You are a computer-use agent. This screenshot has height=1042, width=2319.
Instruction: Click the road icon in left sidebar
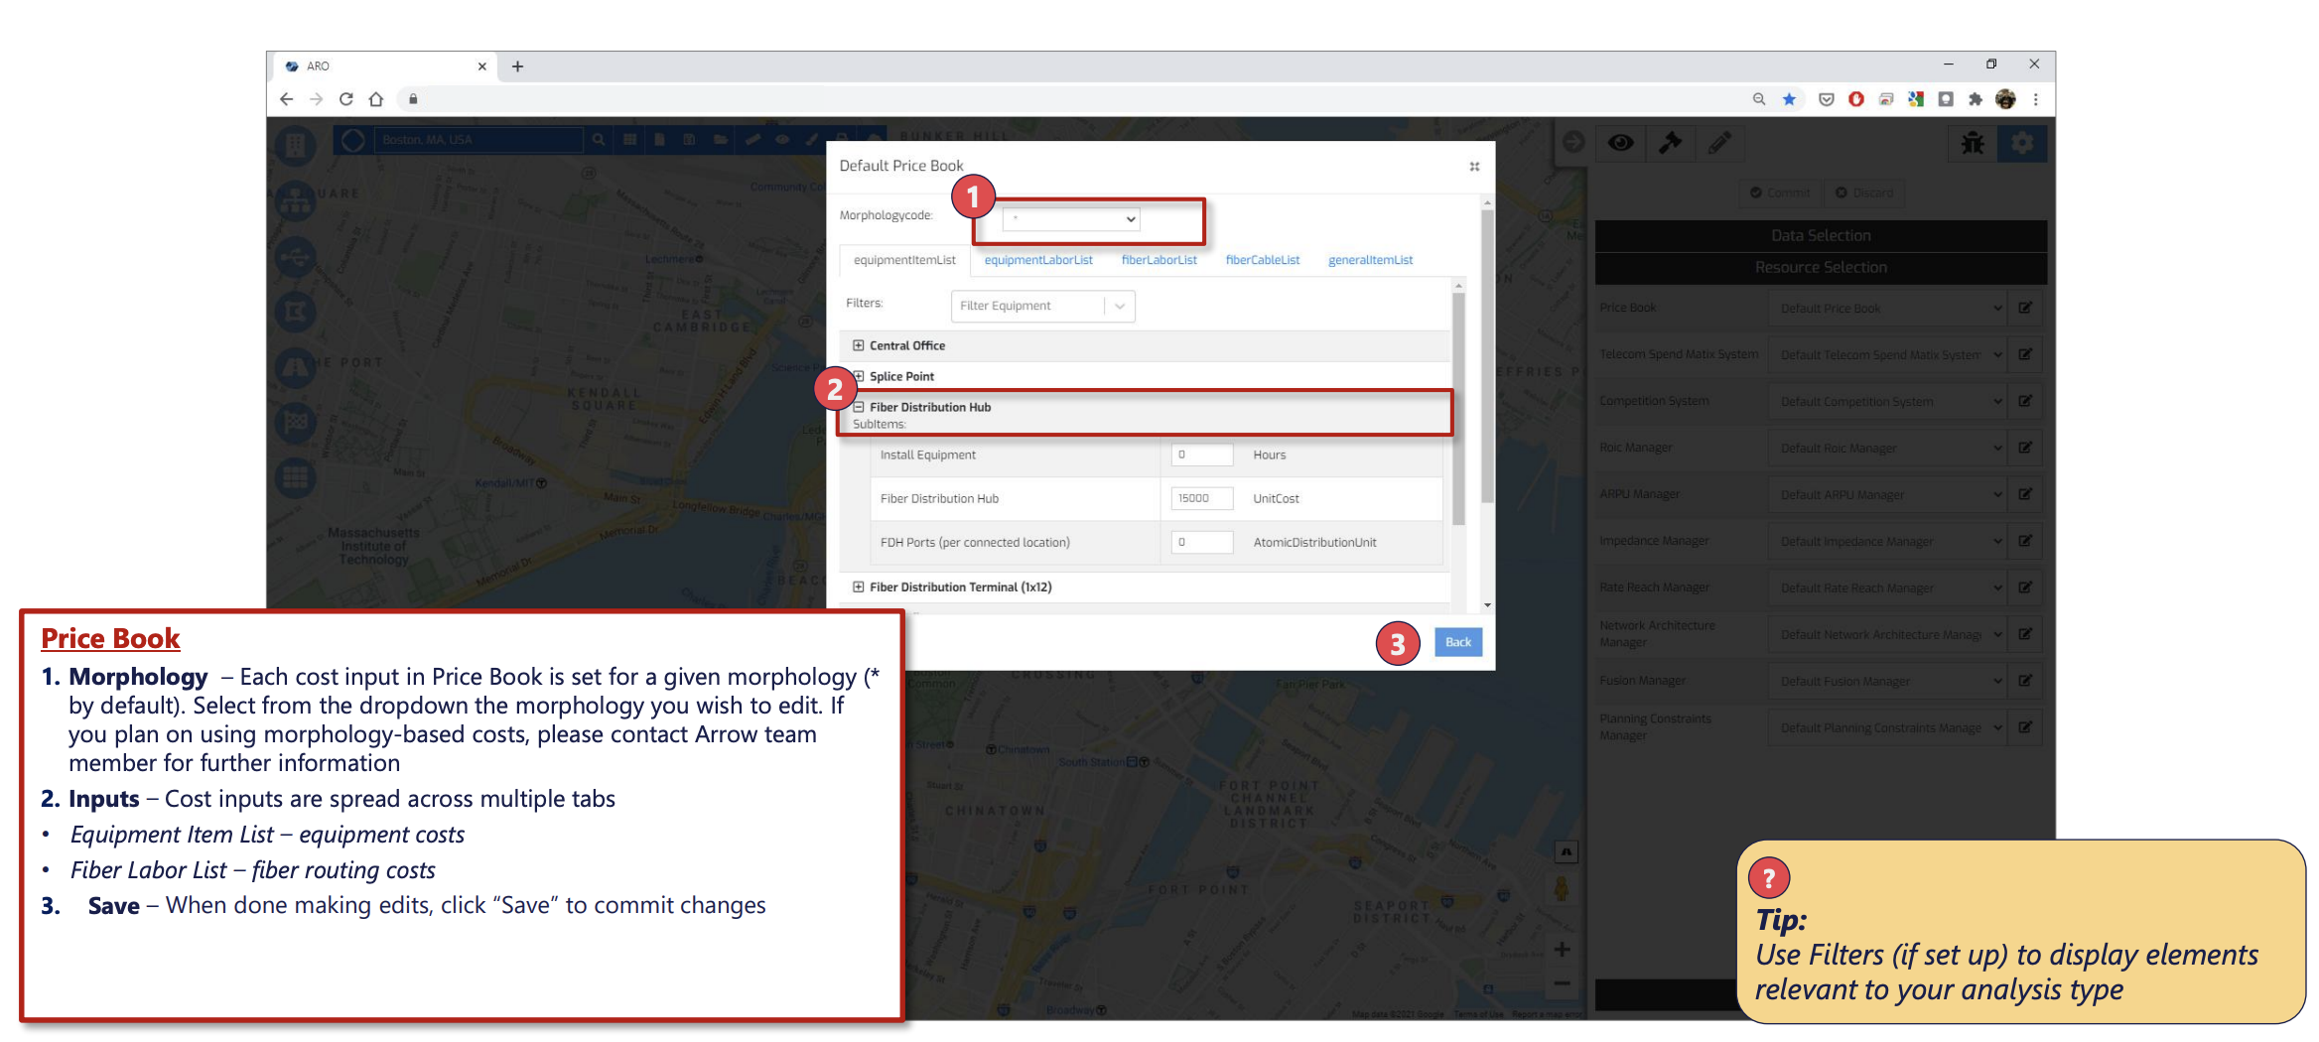pos(296,368)
